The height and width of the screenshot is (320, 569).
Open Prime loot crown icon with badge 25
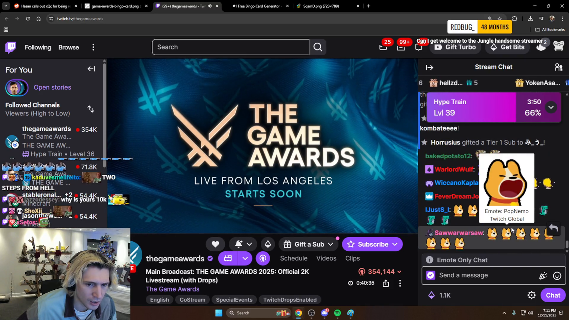tap(383, 47)
